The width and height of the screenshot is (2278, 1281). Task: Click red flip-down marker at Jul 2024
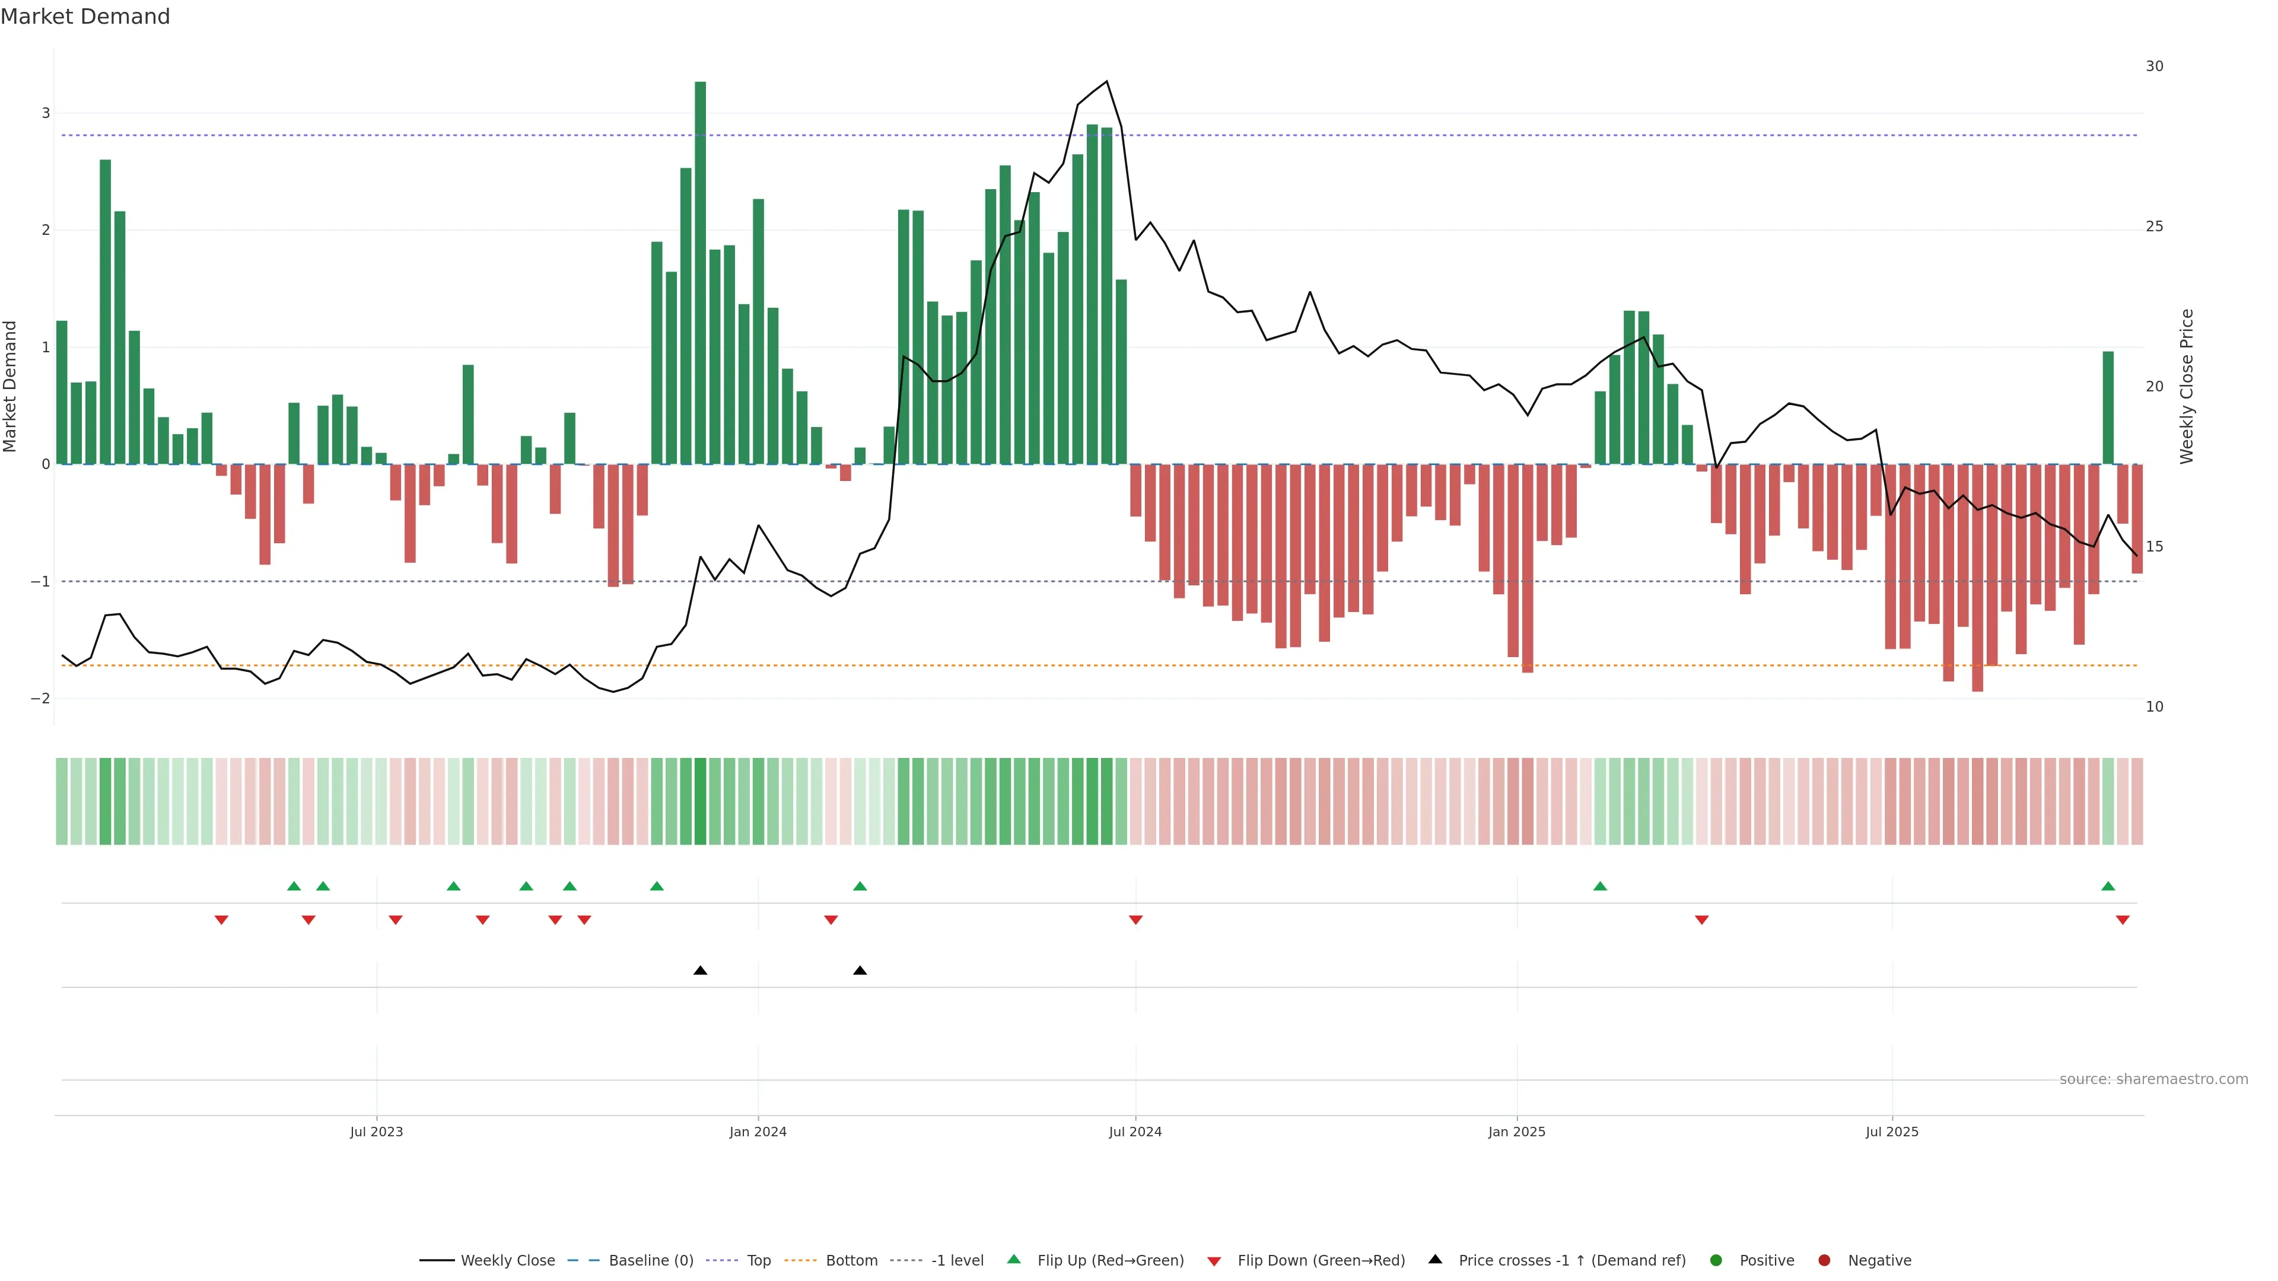1135,920
